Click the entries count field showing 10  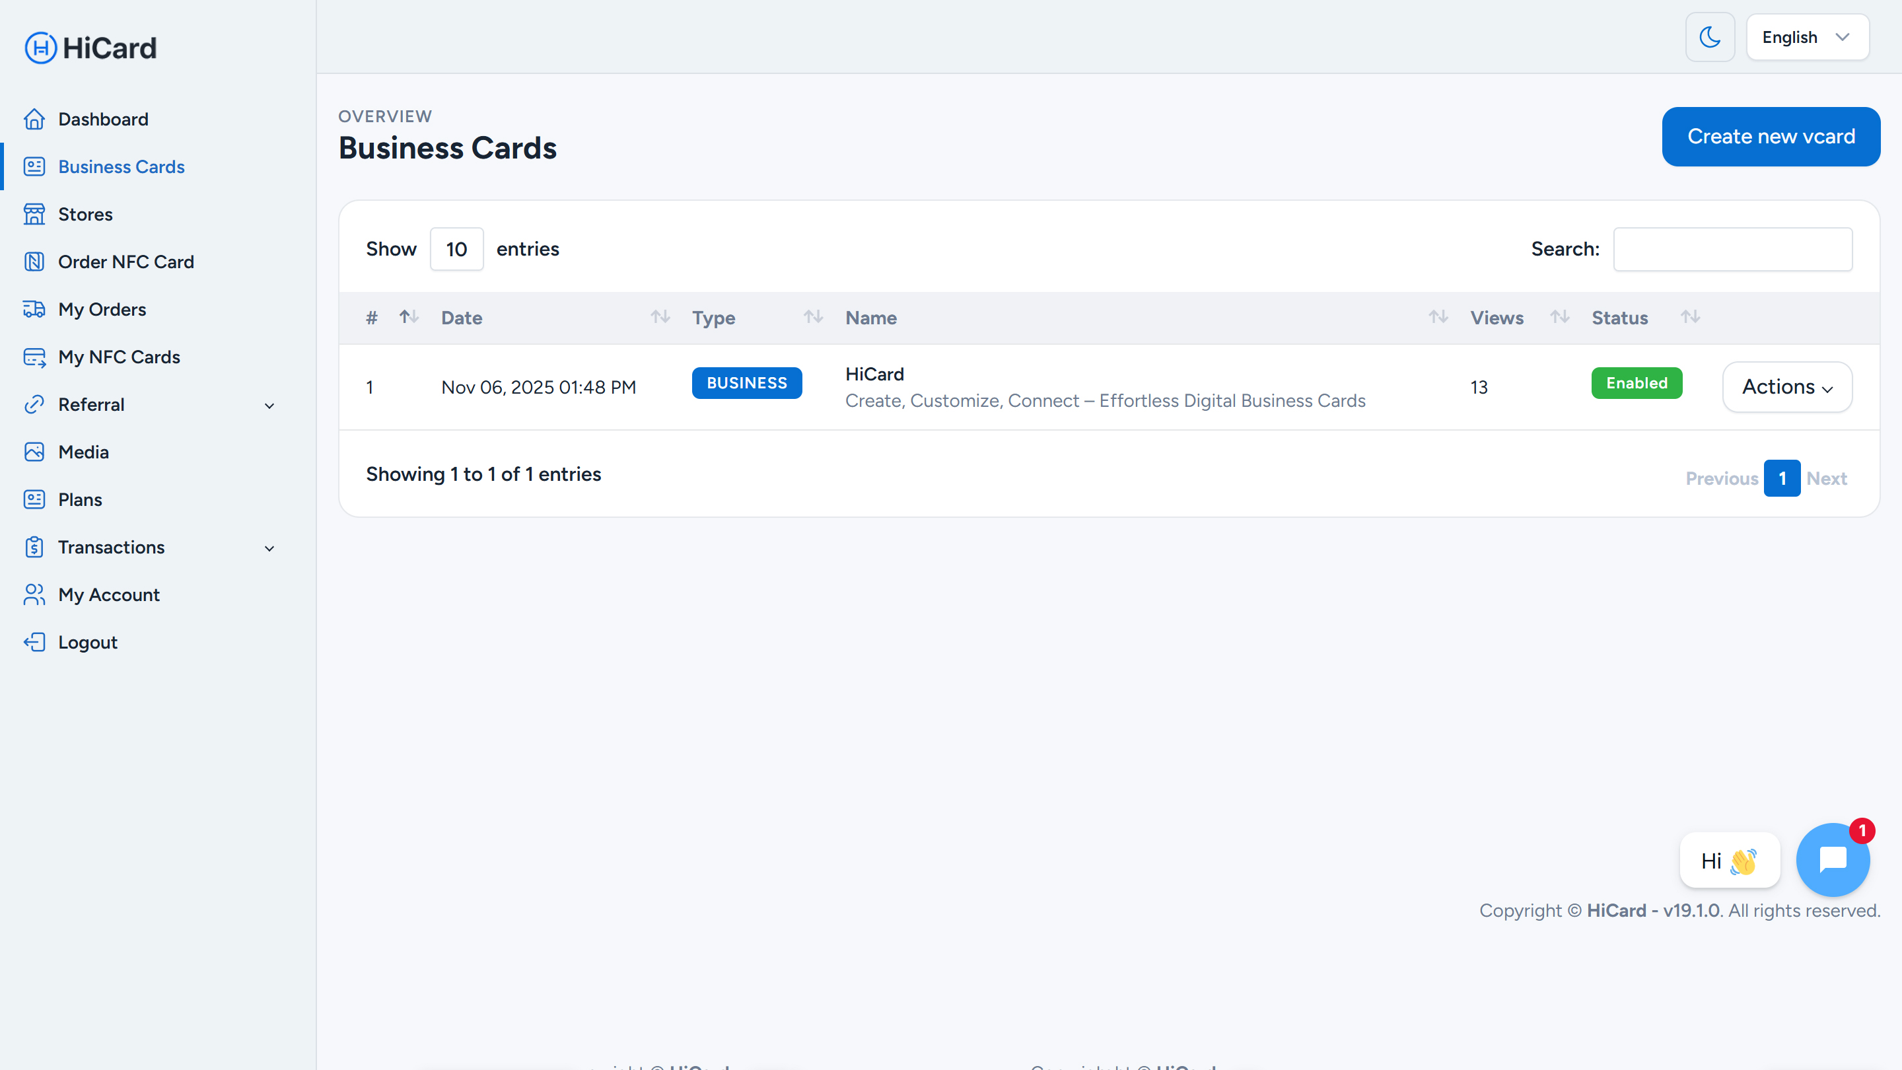click(456, 249)
